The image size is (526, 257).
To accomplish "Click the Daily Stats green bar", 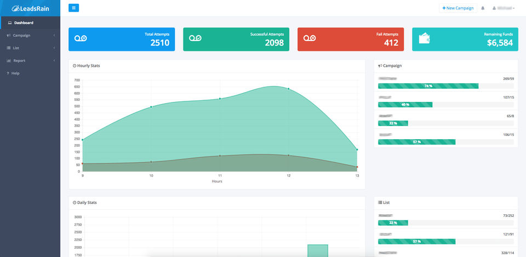I will (x=318, y=250).
